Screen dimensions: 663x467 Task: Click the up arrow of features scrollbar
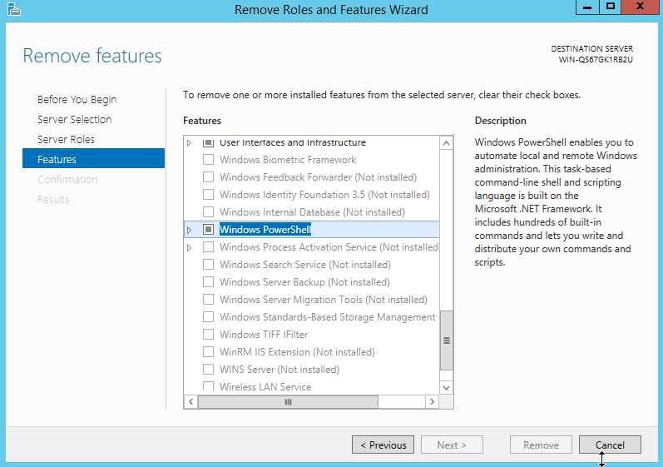pos(446,143)
